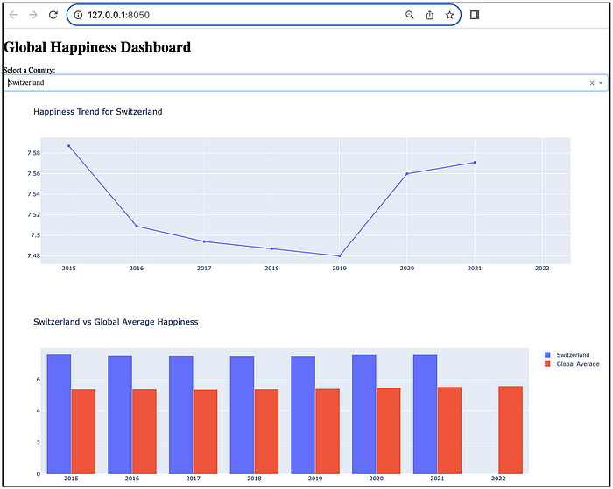Click the zoom magnifier icon in address bar
This screenshot has width=613, height=489.
(x=409, y=15)
